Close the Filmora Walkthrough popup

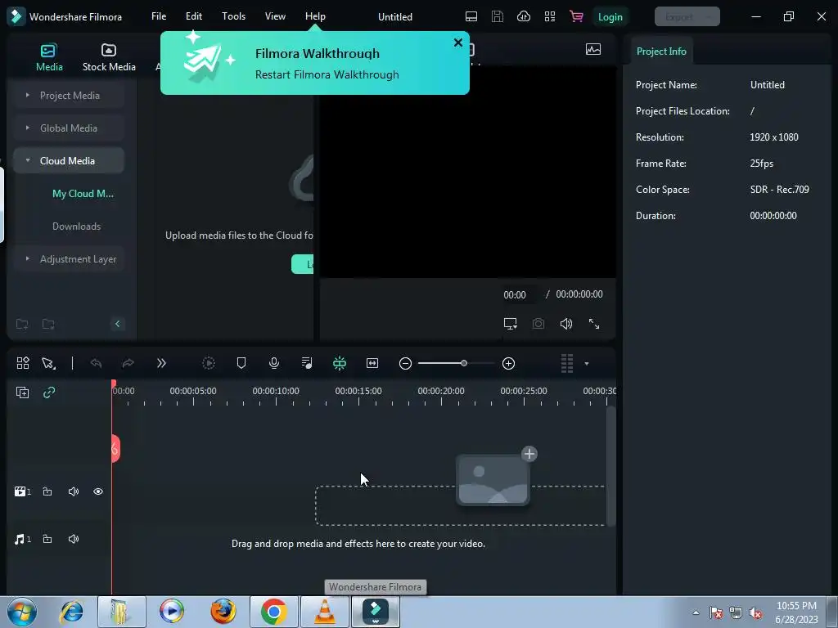[458, 43]
